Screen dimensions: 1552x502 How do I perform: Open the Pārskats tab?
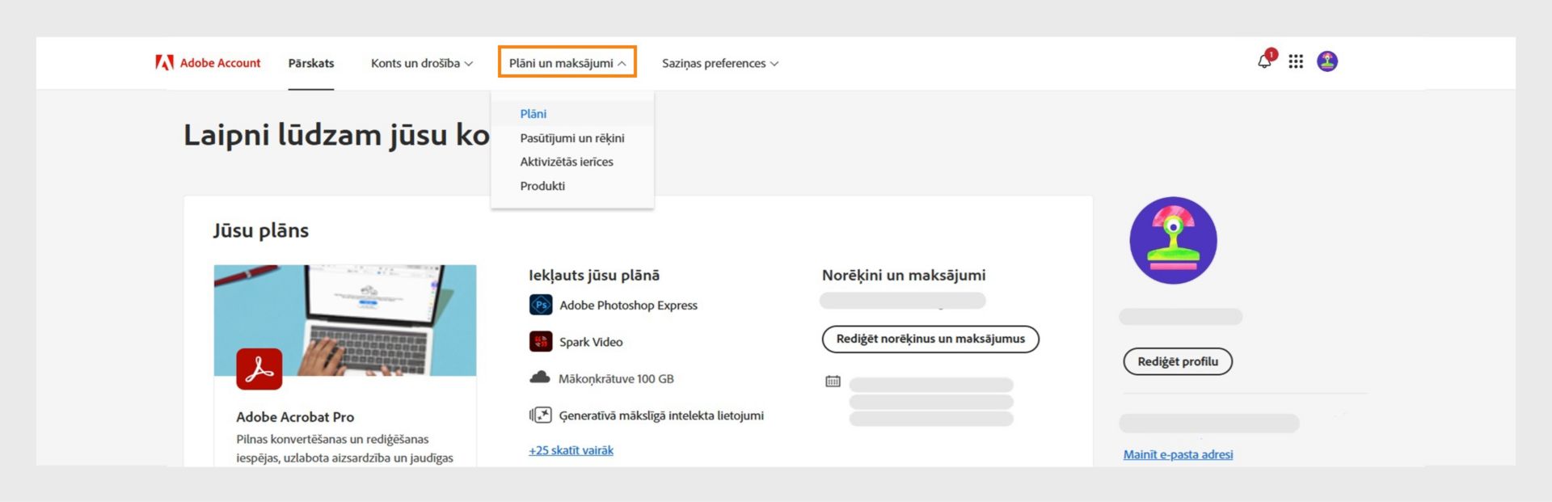(x=311, y=63)
